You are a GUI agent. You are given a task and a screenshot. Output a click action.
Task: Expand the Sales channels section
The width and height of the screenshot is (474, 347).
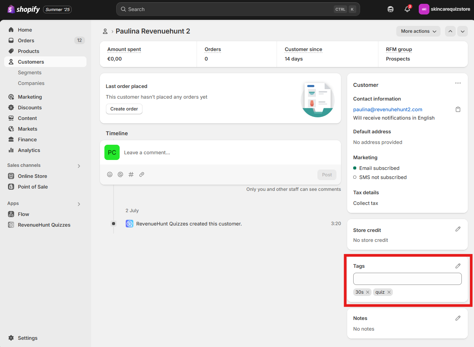click(79, 166)
